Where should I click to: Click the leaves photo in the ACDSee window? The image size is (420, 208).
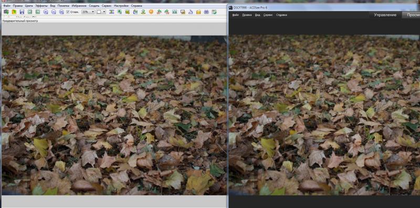click(324, 115)
